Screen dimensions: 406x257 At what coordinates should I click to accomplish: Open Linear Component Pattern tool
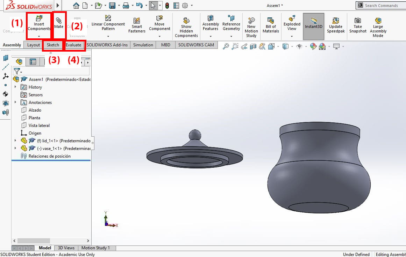108,23
